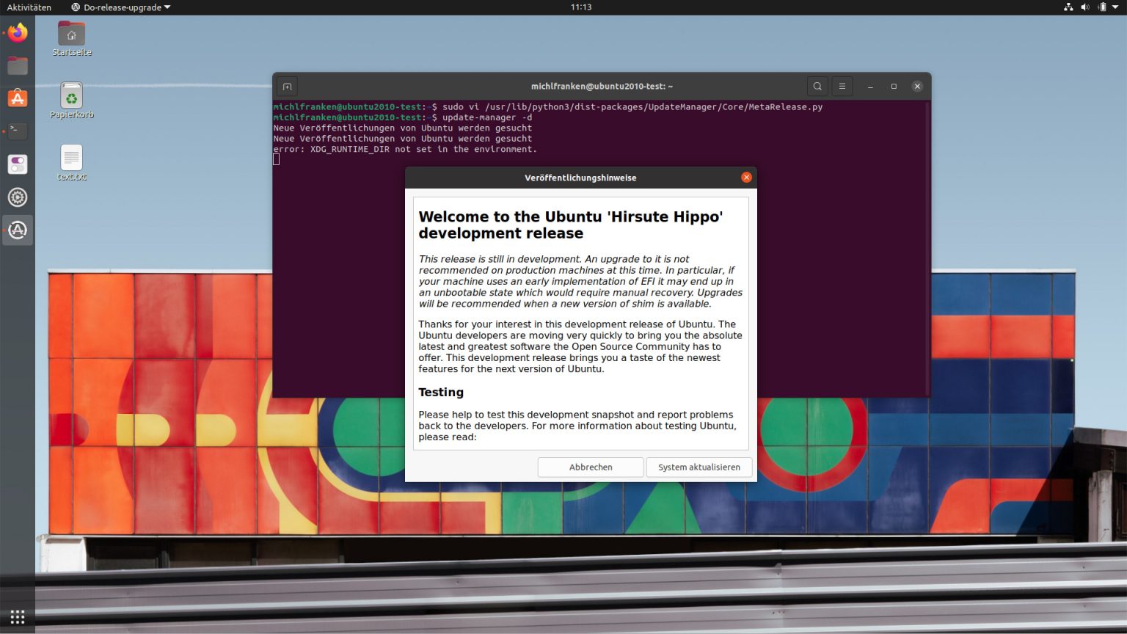Maximize the terminal window
1127x634 pixels.
894,87
